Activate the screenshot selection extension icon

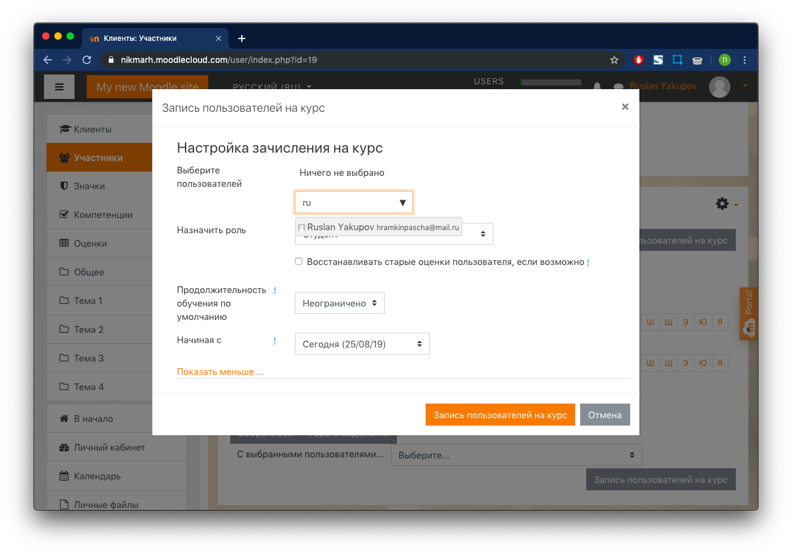[678, 60]
